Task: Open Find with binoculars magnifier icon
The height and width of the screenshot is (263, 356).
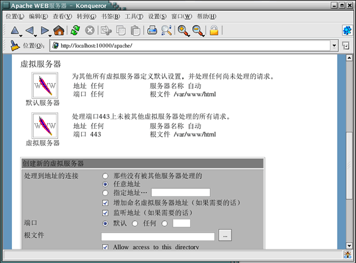Action: tap(167, 30)
